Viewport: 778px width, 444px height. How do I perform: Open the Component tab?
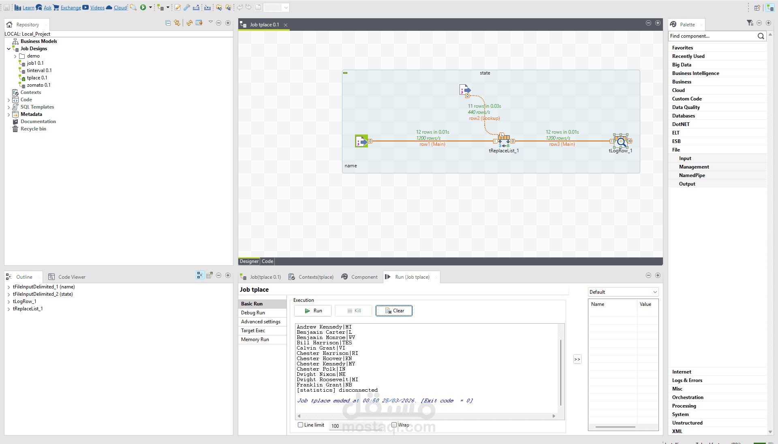[364, 277]
